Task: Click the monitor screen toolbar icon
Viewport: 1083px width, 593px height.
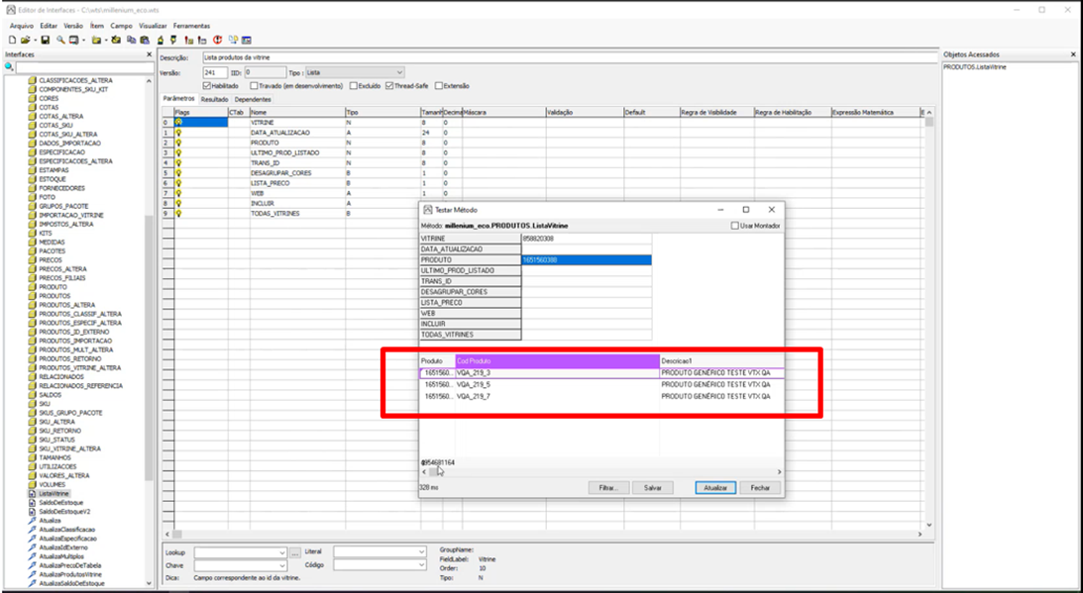Action: tap(73, 40)
